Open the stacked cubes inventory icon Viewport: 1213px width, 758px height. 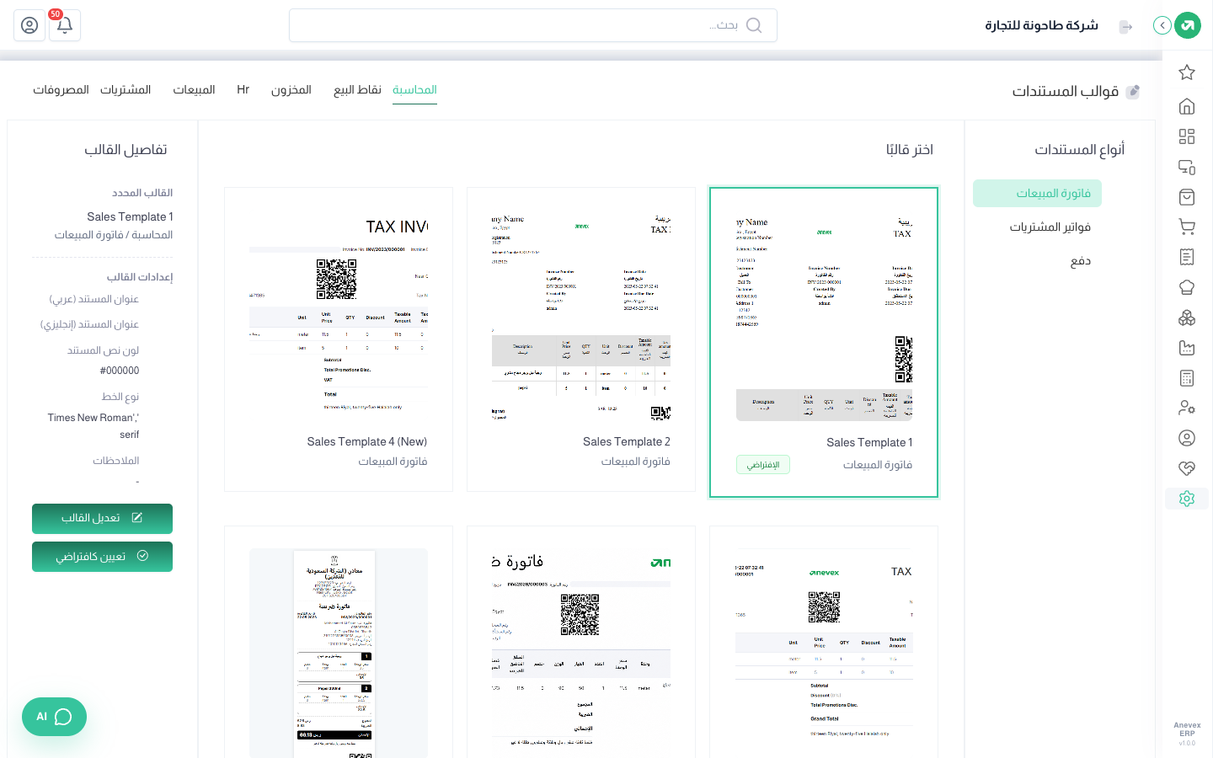[1187, 318]
